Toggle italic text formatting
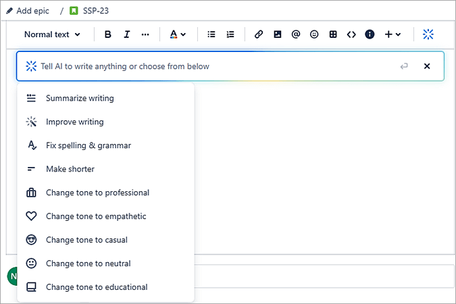The width and height of the screenshot is (456, 304). 126,34
